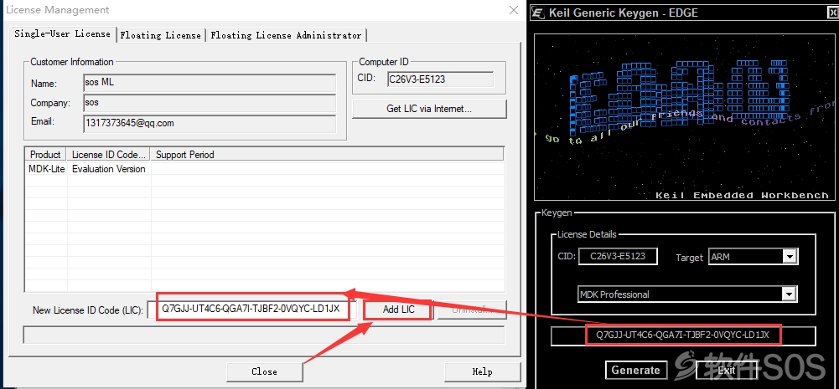
Task: Open the Floating License Administrator tab
Action: click(x=286, y=35)
